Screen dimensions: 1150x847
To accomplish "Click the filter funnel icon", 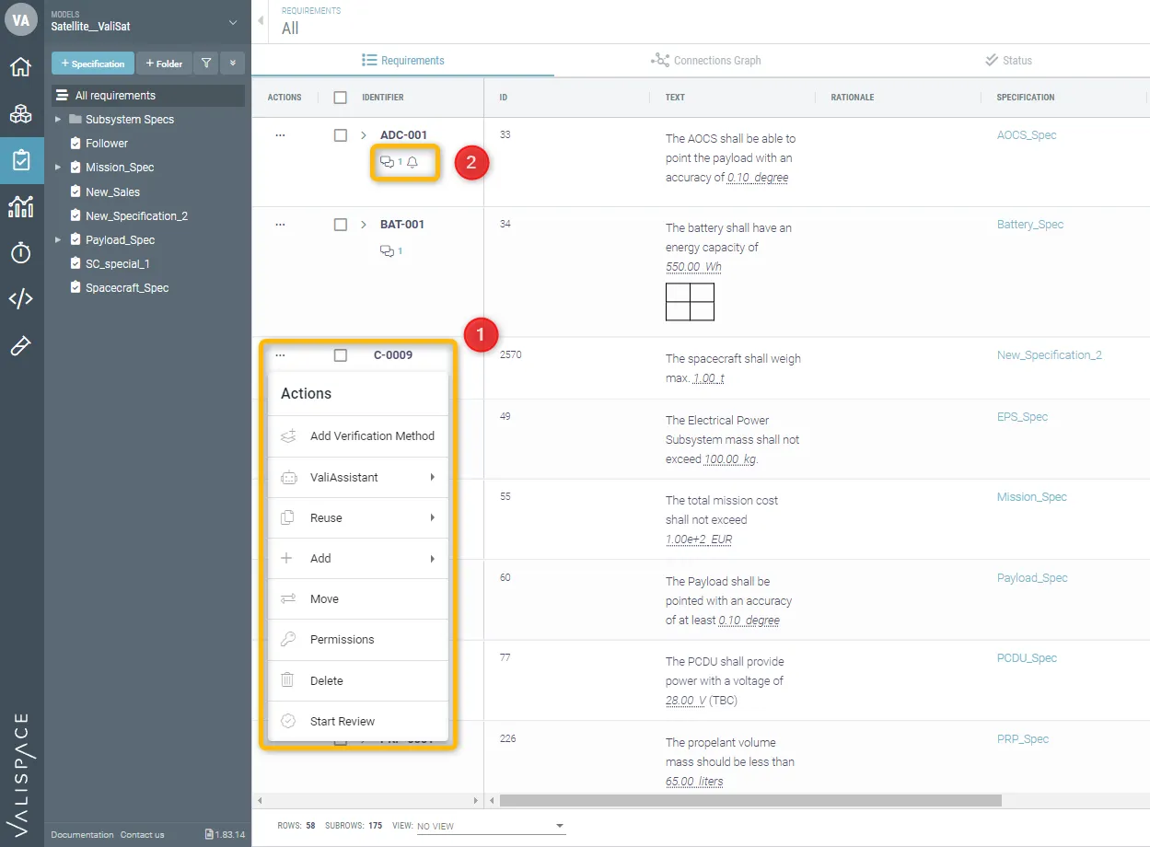I will (206, 63).
